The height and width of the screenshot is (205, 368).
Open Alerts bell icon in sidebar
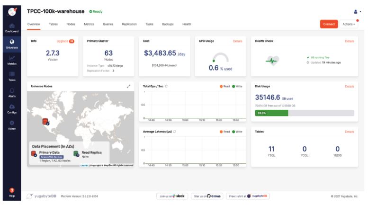(12, 91)
